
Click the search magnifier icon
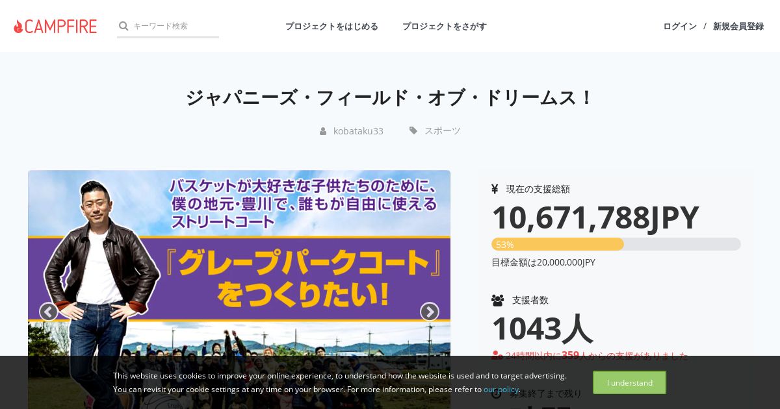coord(123,26)
